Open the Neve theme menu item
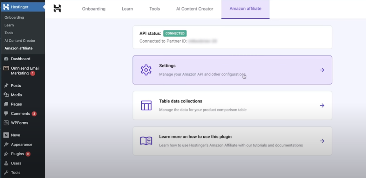The height and width of the screenshot is (178, 366). (15, 135)
